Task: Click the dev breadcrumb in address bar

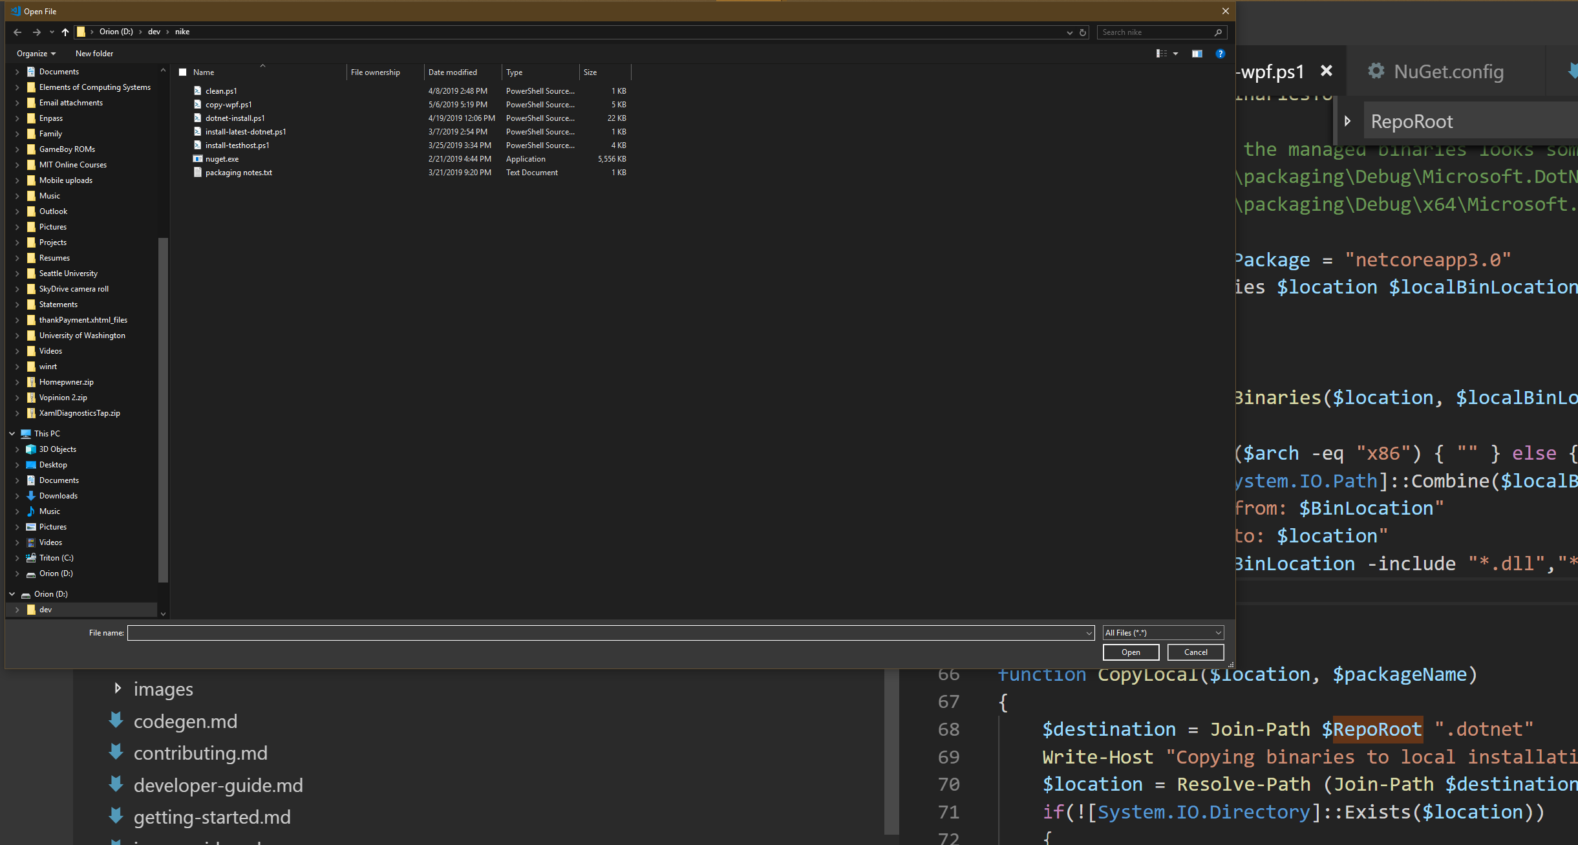Action: (x=154, y=32)
